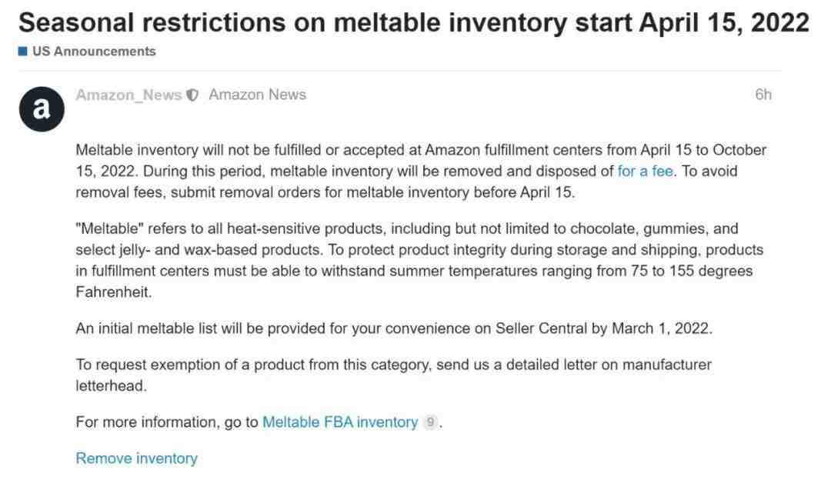Viewport: 831px width, 480px height.
Task: Click the blue square category icon
Action: coord(23,52)
